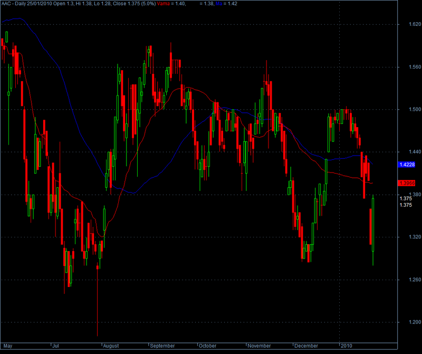This screenshot has height=354, width=422.
Task: Select the September label on time axis
Action: coord(162,346)
